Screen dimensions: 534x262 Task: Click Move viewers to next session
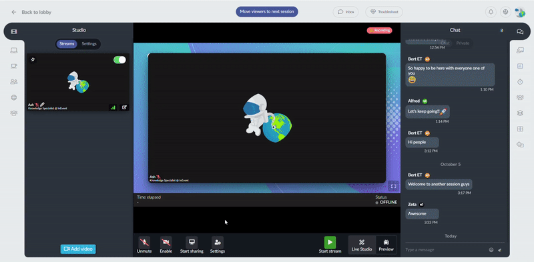267,11
